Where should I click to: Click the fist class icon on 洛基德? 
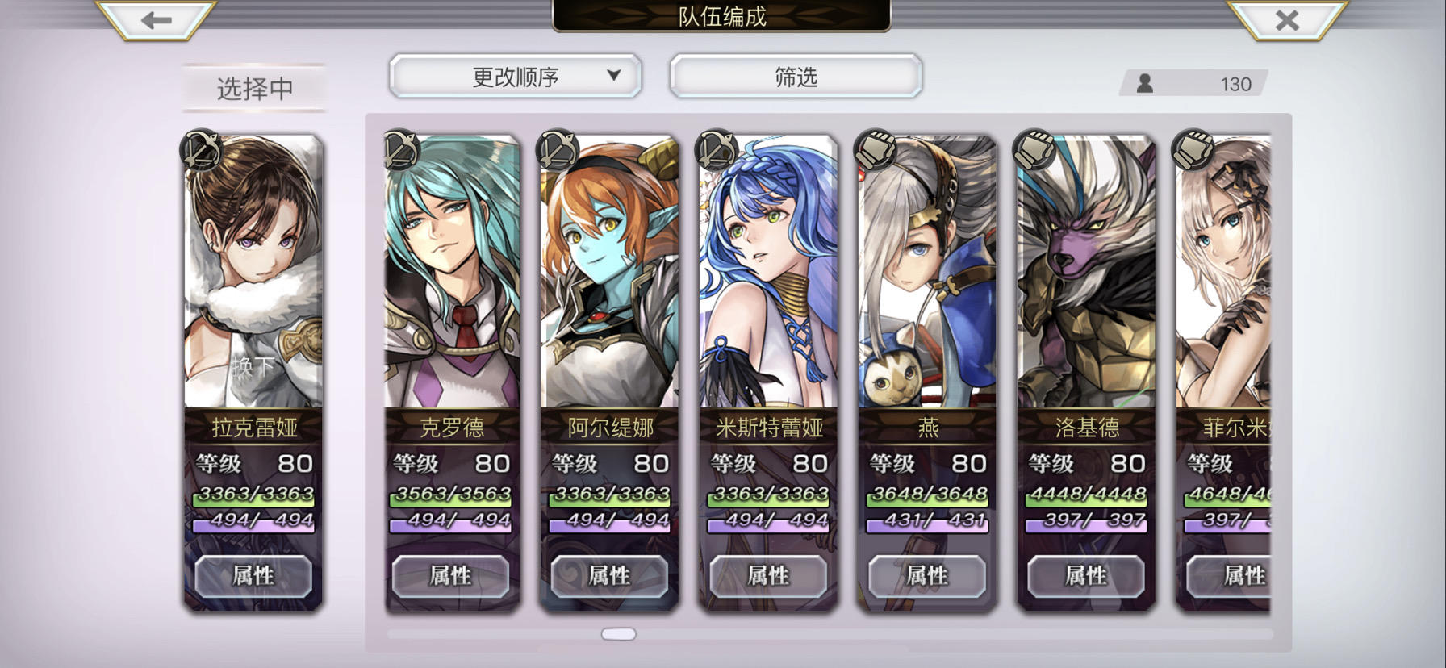tap(1035, 150)
